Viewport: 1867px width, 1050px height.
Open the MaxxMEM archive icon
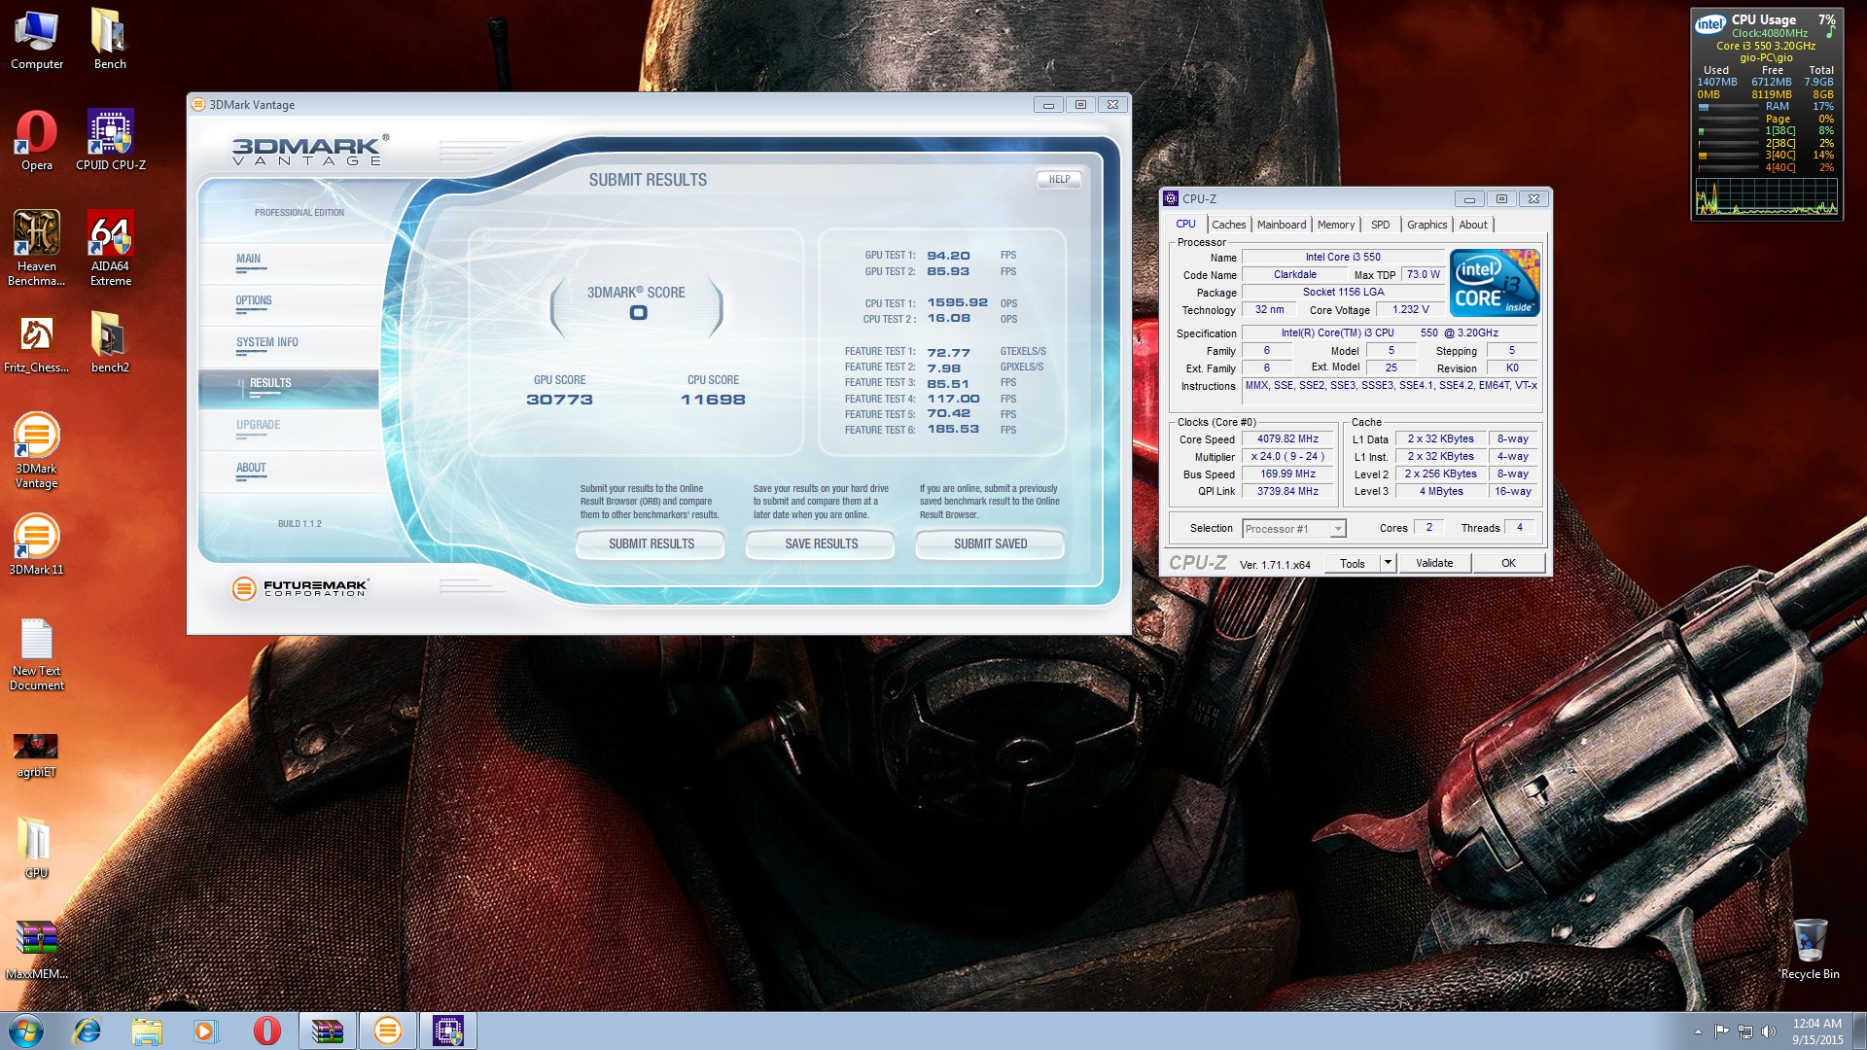pos(37,950)
